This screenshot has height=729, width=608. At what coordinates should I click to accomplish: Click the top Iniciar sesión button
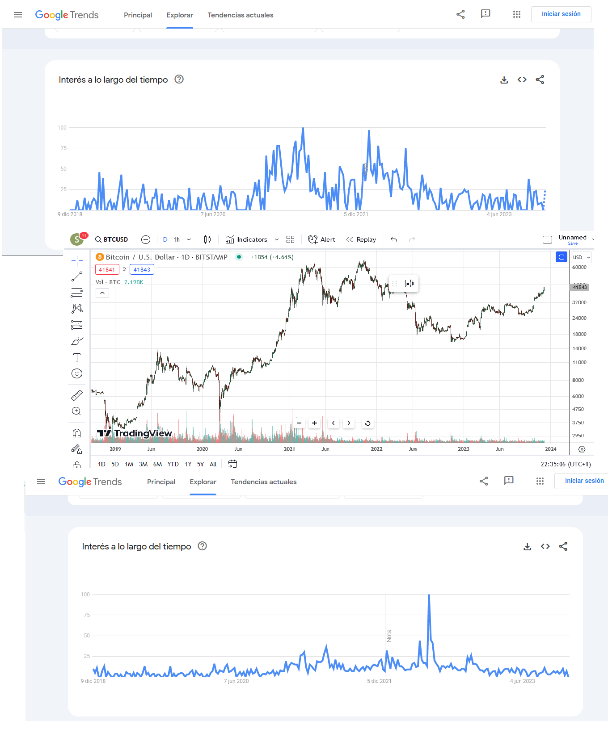point(561,14)
